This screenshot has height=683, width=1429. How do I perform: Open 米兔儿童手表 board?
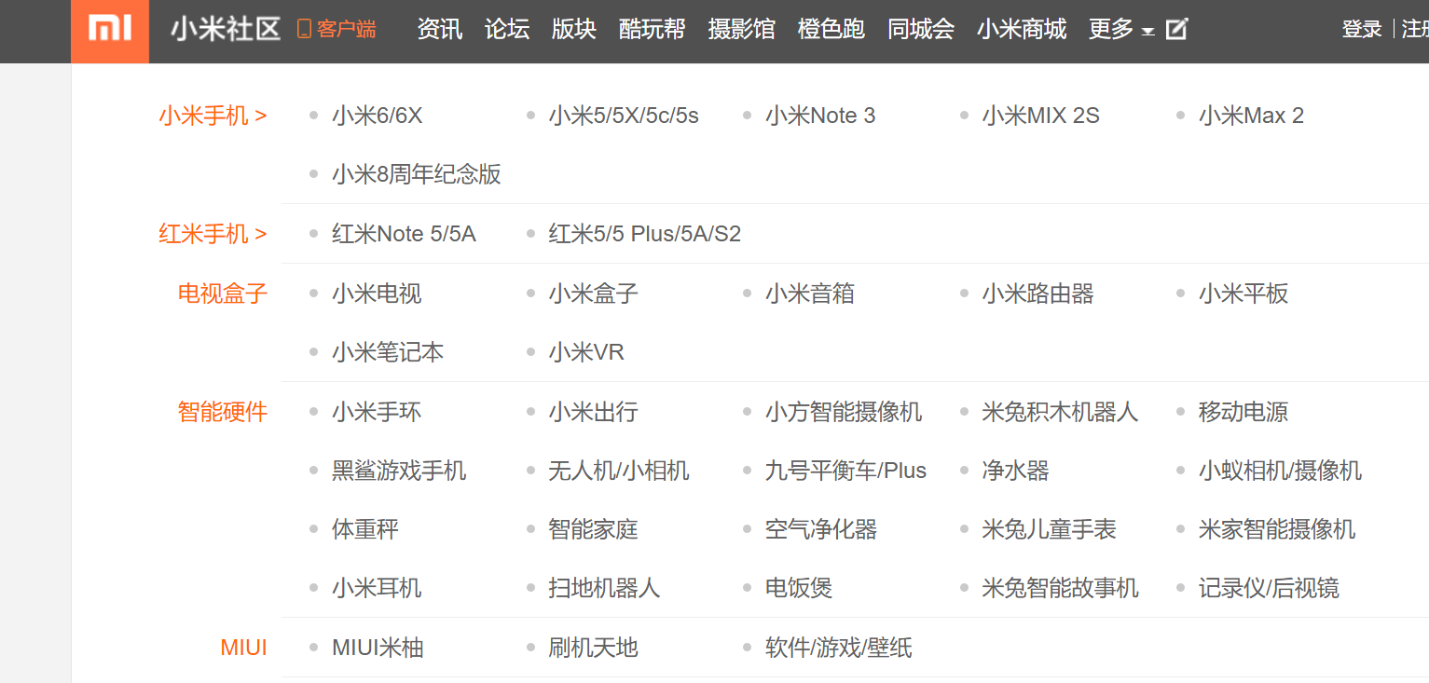coord(1050,529)
